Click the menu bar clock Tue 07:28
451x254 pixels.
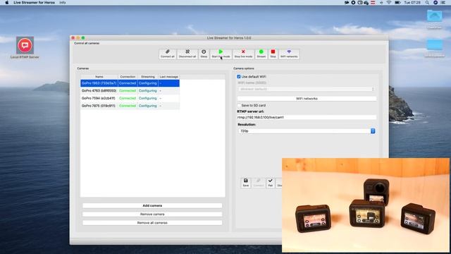[412, 3]
